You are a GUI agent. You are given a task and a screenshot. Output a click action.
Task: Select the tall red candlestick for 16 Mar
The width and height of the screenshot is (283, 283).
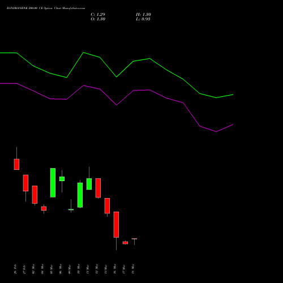click(116, 225)
